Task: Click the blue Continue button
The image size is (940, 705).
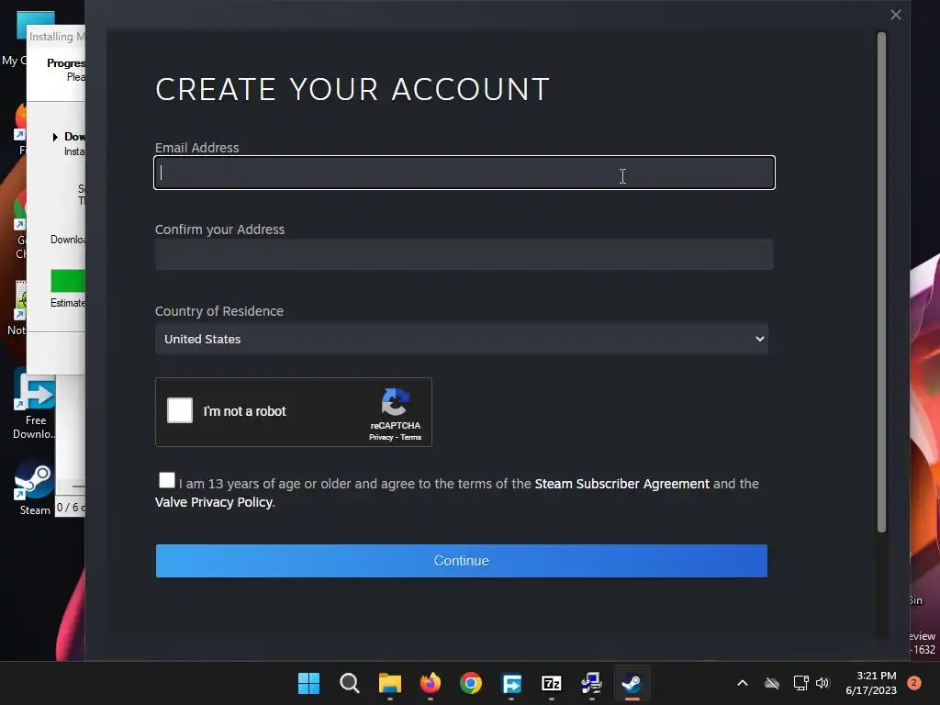Action: [x=462, y=561]
